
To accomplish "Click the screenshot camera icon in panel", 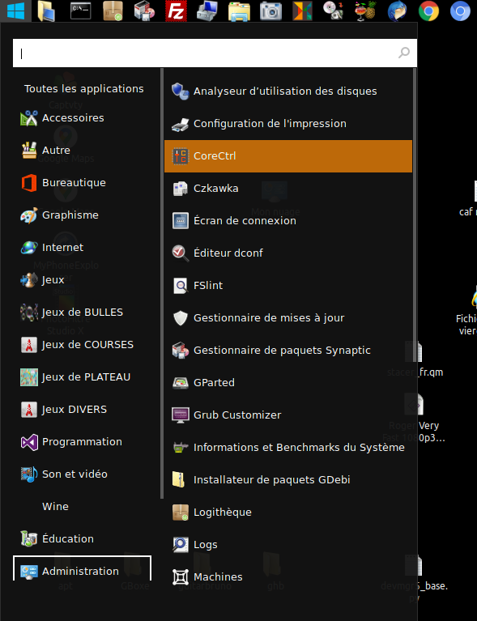I will pos(270,11).
